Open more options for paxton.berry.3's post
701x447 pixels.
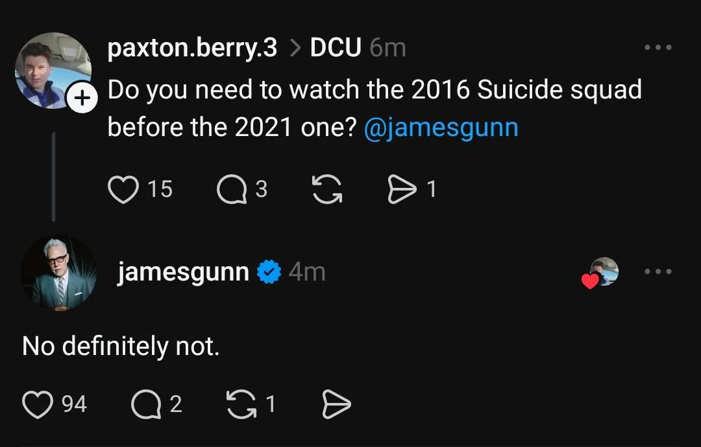pos(658,48)
